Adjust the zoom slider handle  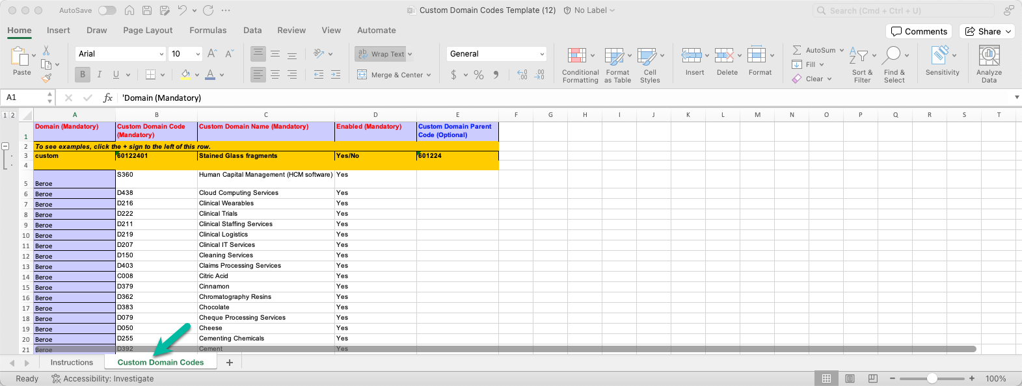(x=932, y=378)
